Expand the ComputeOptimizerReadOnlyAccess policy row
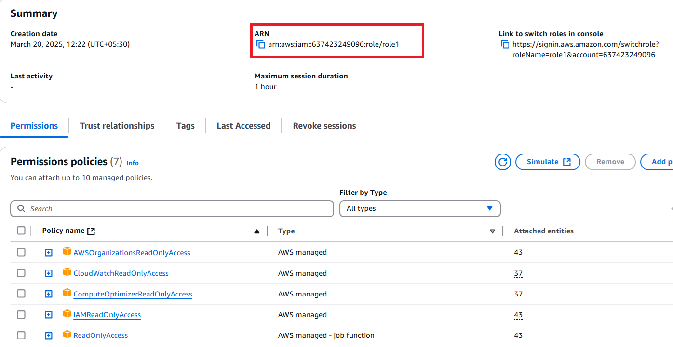The width and height of the screenshot is (673, 347). click(48, 294)
